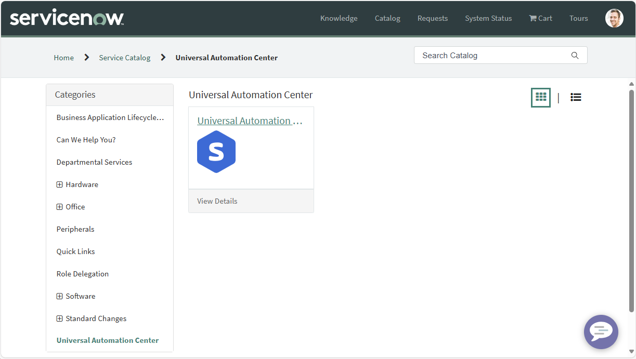Image resolution: width=636 pixels, height=359 pixels.
Task: Select the Peripherals category
Action: pos(75,229)
